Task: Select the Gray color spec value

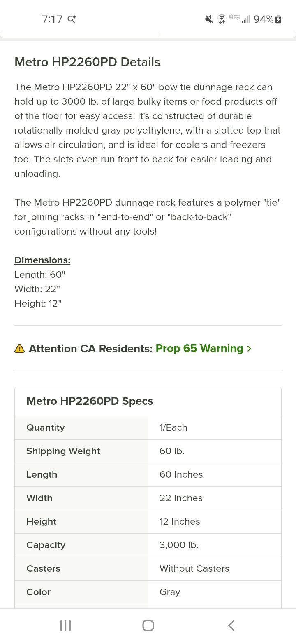Action: tap(170, 592)
